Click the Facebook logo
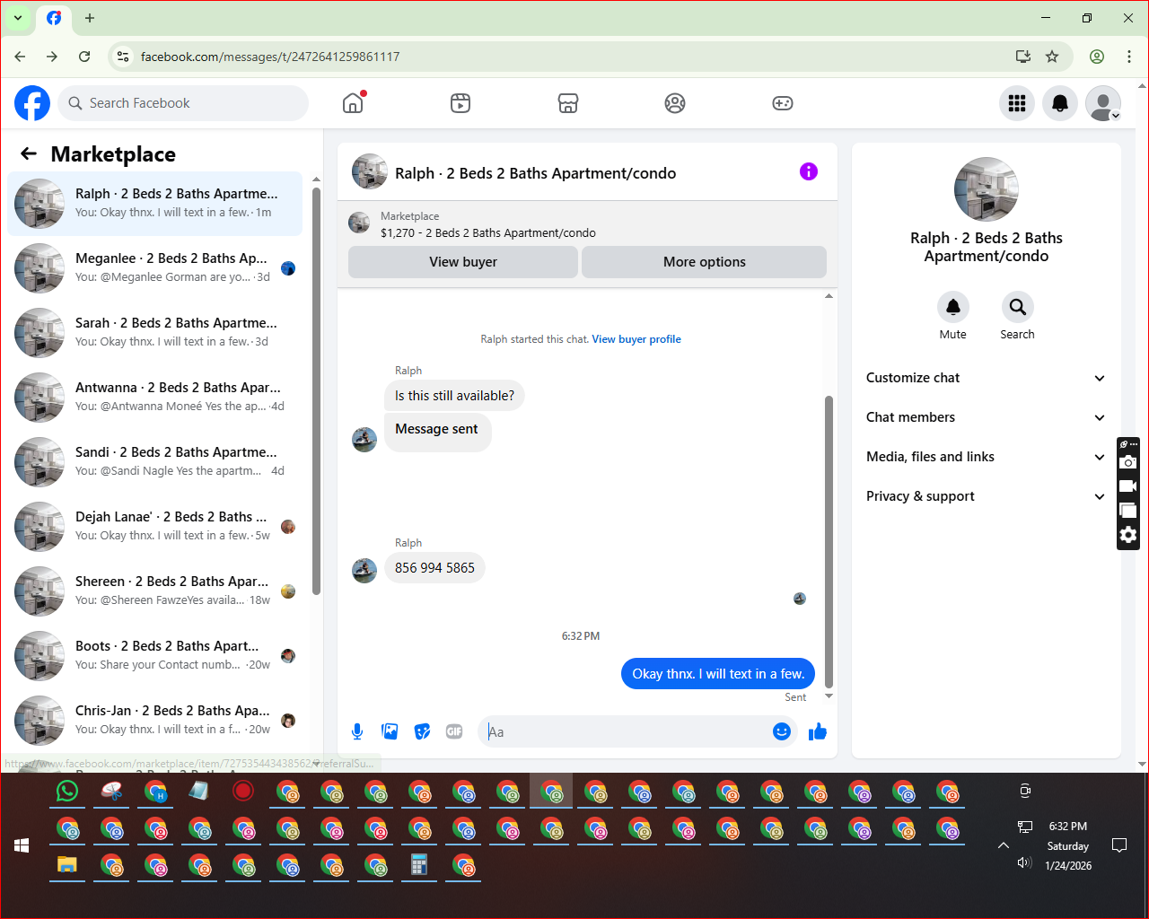The width and height of the screenshot is (1149, 919). coord(32,103)
